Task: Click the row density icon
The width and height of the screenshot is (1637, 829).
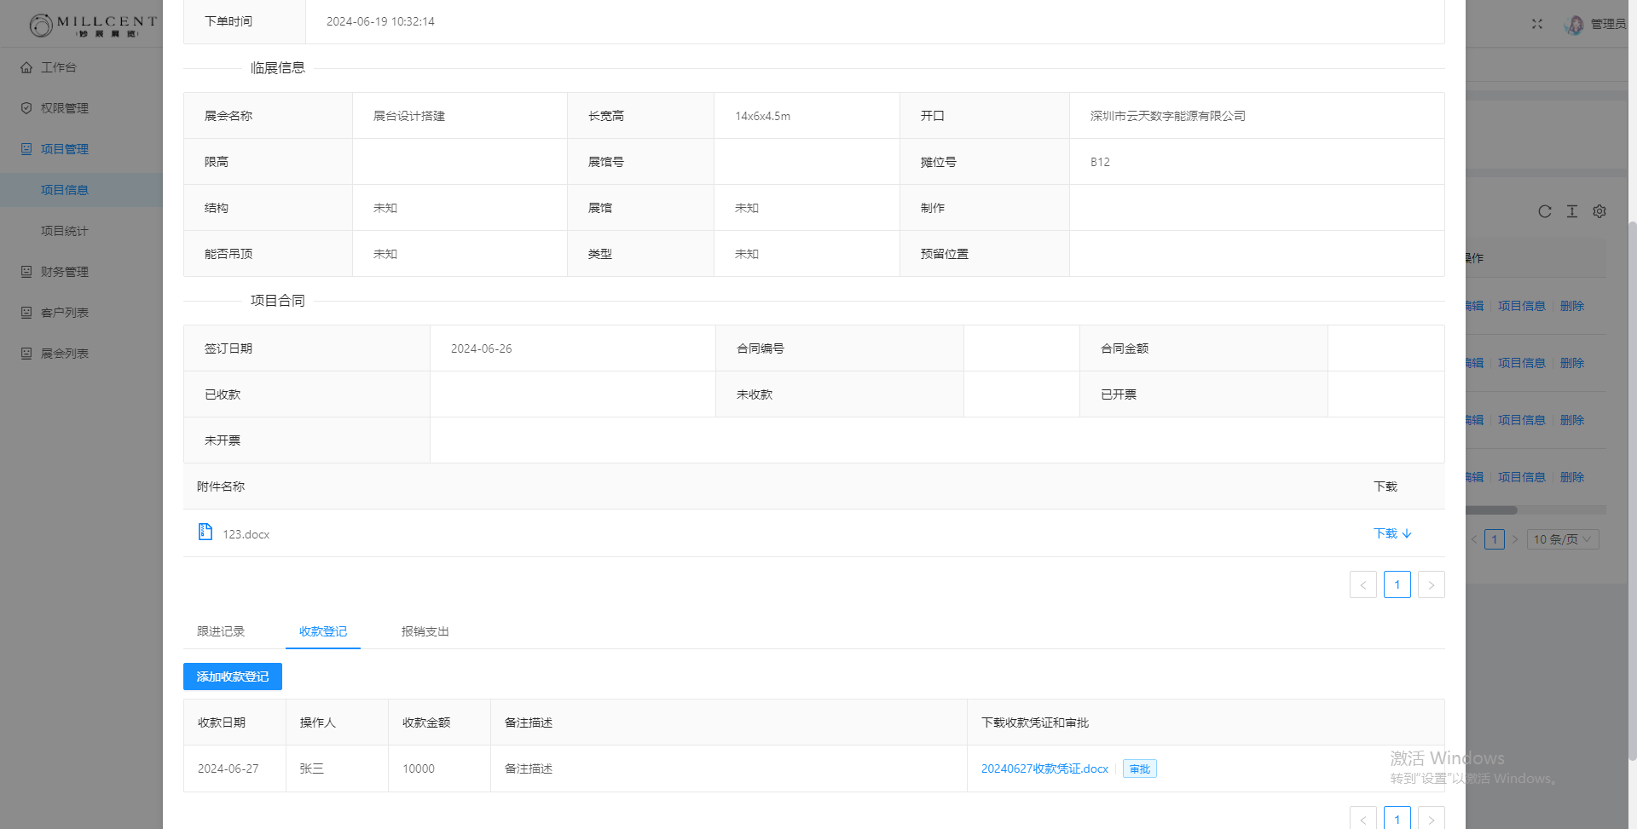Action: (1571, 211)
